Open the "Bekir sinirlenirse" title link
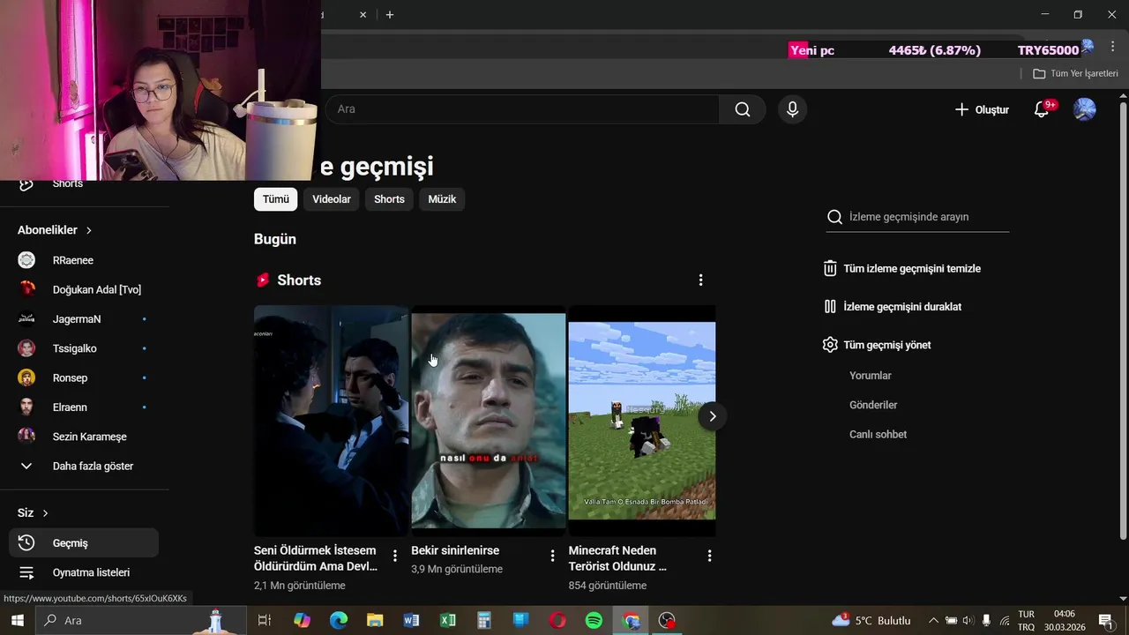The width and height of the screenshot is (1129, 635). 455,550
